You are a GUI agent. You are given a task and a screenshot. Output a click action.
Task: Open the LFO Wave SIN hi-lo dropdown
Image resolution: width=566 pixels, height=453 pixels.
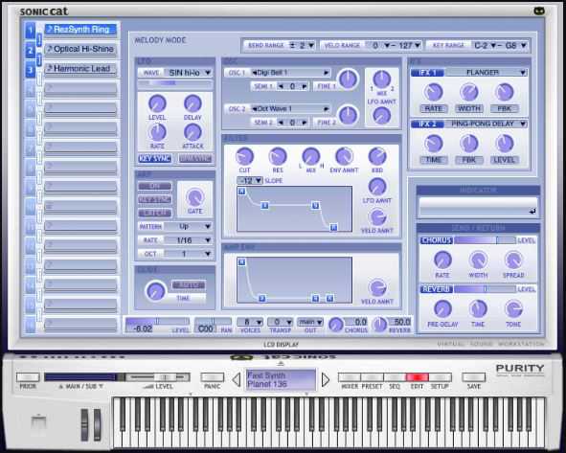point(188,73)
